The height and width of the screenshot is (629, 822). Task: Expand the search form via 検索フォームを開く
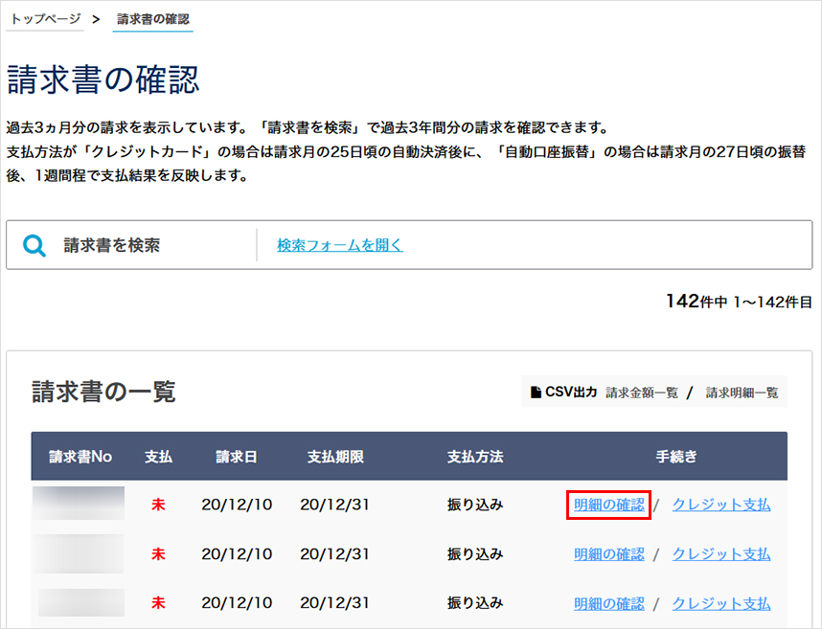click(x=340, y=245)
